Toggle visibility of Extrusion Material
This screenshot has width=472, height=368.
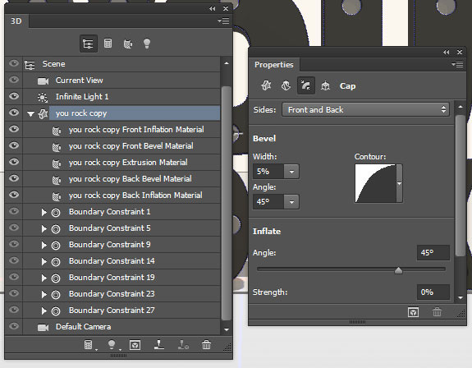(x=14, y=162)
